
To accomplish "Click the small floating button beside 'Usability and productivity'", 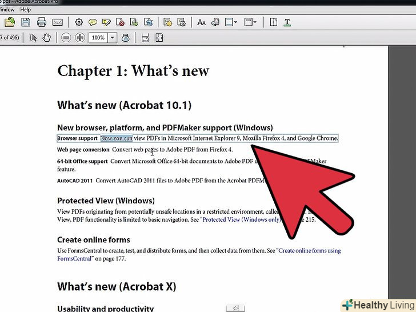I will click(x=235, y=308).
